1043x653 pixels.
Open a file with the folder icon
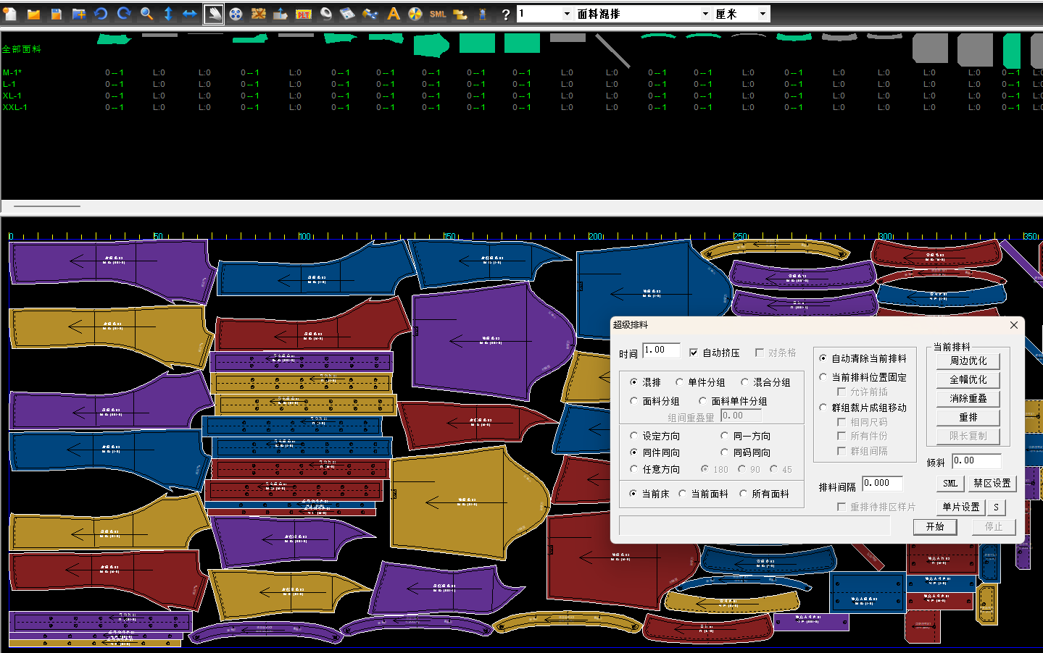tap(33, 14)
